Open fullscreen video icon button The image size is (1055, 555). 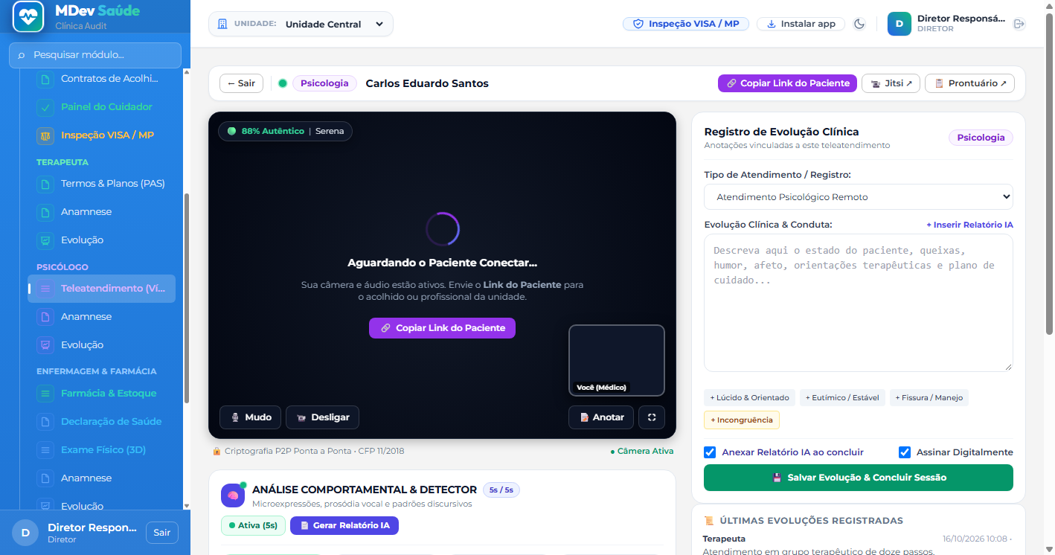coord(652,417)
